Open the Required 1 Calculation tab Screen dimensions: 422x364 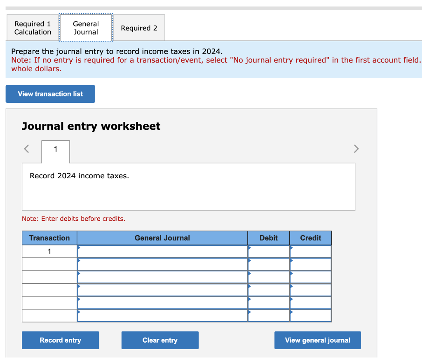point(33,28)
